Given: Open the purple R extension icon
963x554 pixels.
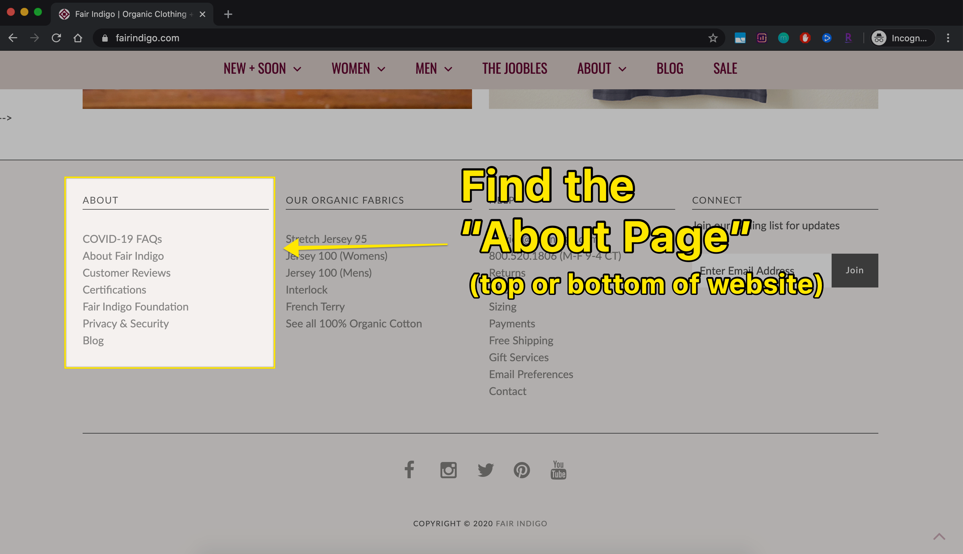Looking at the screenshot, I should (x=848, y=38).
